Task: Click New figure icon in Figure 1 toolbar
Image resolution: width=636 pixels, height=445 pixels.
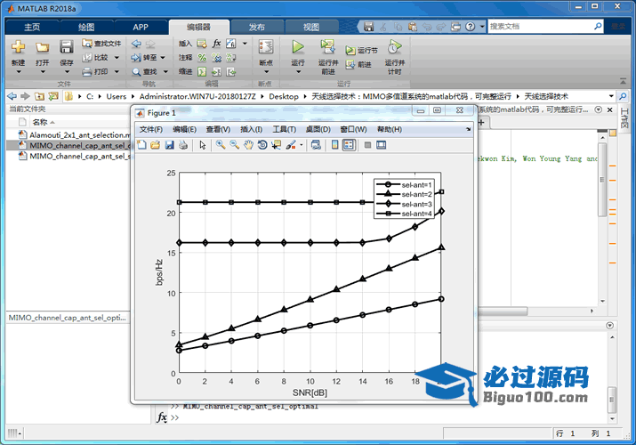Action: pyautogui.click(x=141, y=145)
